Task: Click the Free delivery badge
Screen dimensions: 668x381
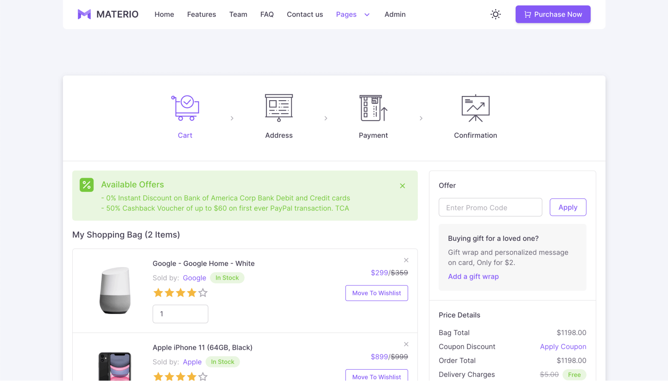Action: click(x=574, y=375)
